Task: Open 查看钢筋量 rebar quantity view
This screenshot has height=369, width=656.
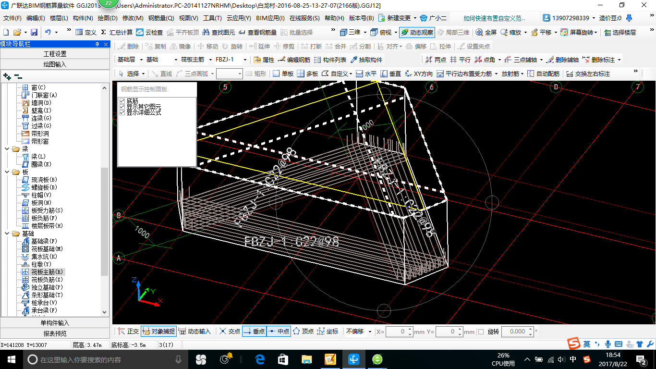Action: (257, 32)
